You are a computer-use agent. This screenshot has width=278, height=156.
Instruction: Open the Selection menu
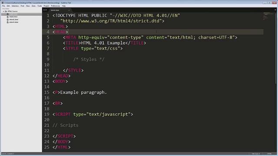coord(15,6)
